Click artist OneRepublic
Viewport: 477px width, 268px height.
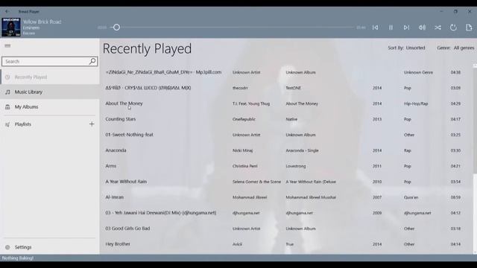(x=244, y=119)
